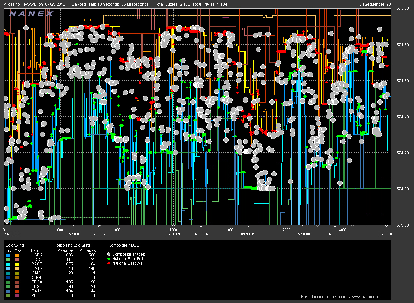Click the CBOE exchange label

pyautogui.click(x=37, y=277)
